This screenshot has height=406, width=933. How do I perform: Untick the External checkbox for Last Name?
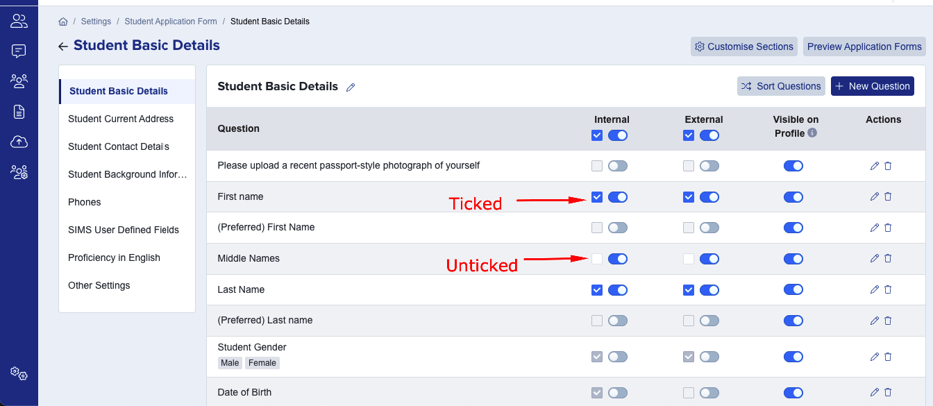pyautogui.click(x=689, y=290)
